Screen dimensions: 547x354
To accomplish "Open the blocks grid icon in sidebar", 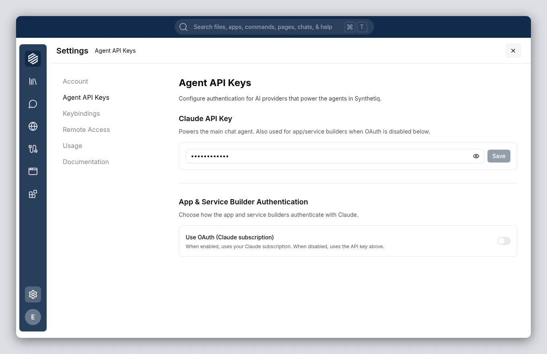I will 33,194.
